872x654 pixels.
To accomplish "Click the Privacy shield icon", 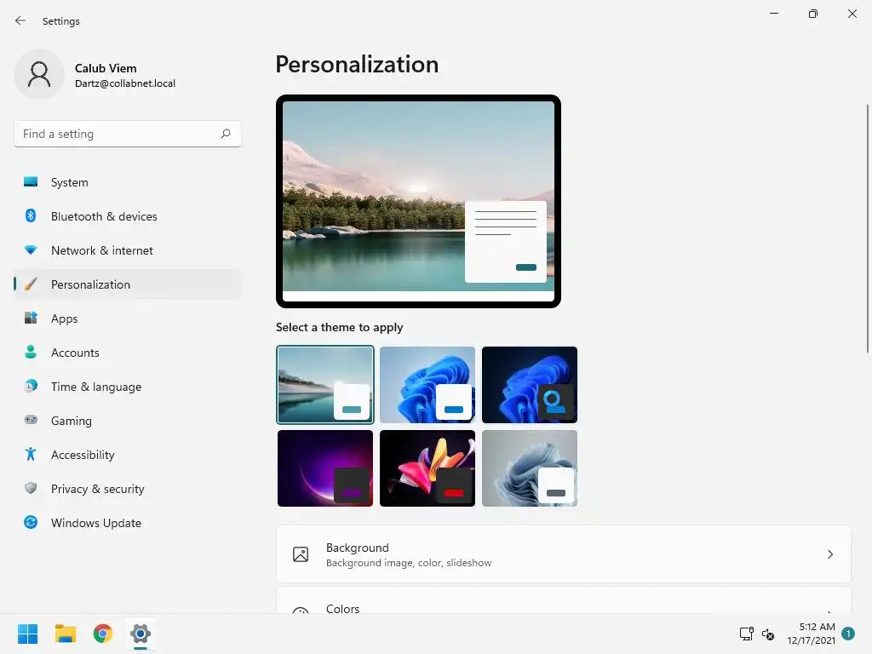I will [x=31, y=488].
